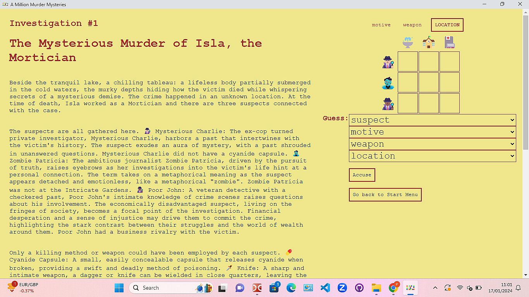529x297 pixels.
Task: Mark the Zombie Patricia and hospital grid cell
Action: point(450,82)
